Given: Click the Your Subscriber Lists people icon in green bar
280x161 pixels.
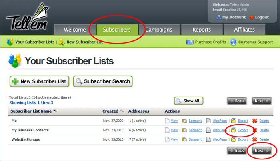Looking at the screenshot, I should 10,42.
